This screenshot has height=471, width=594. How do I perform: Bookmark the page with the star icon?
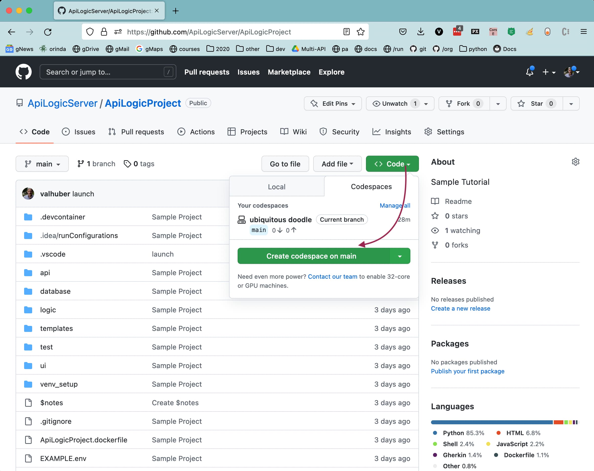(x=360, y=32)
